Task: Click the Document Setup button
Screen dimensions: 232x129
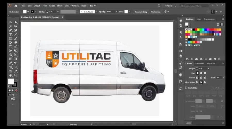Action: coord(141,12)
